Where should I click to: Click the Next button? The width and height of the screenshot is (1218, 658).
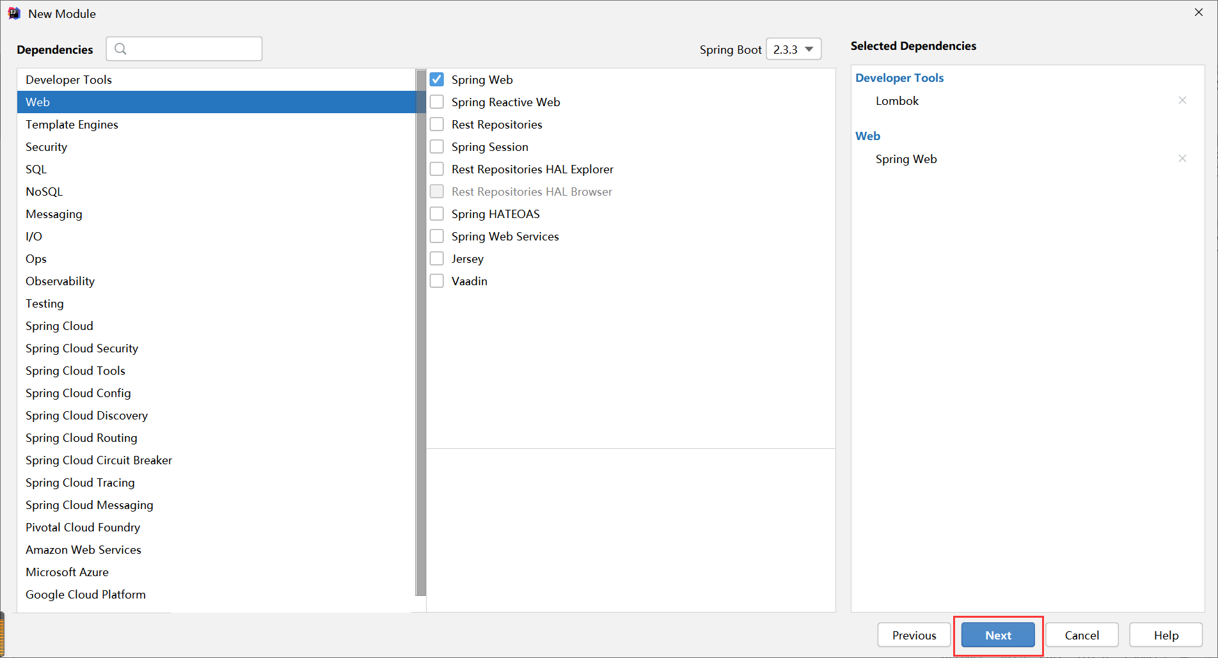(x=998, y=635)
